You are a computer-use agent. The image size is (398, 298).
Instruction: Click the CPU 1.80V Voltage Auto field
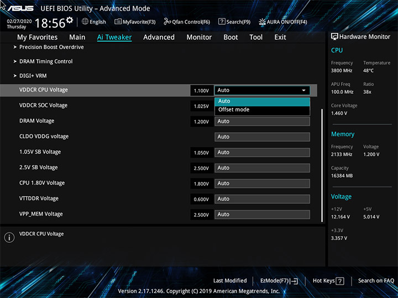click(x=262, y=183)
